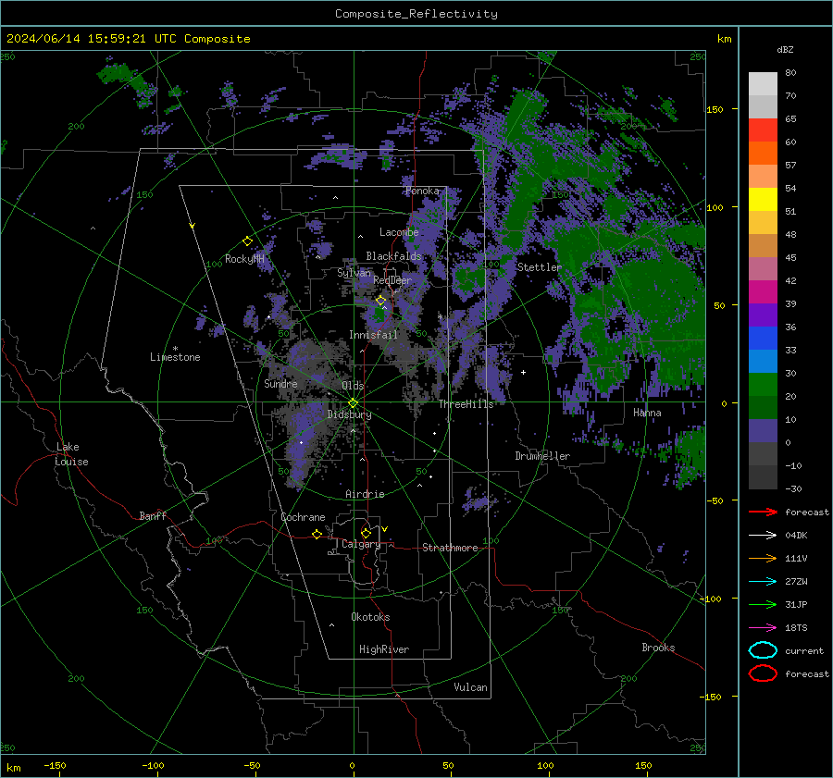Select the magenta 39-42 dBZ color band

pos(763,292)
